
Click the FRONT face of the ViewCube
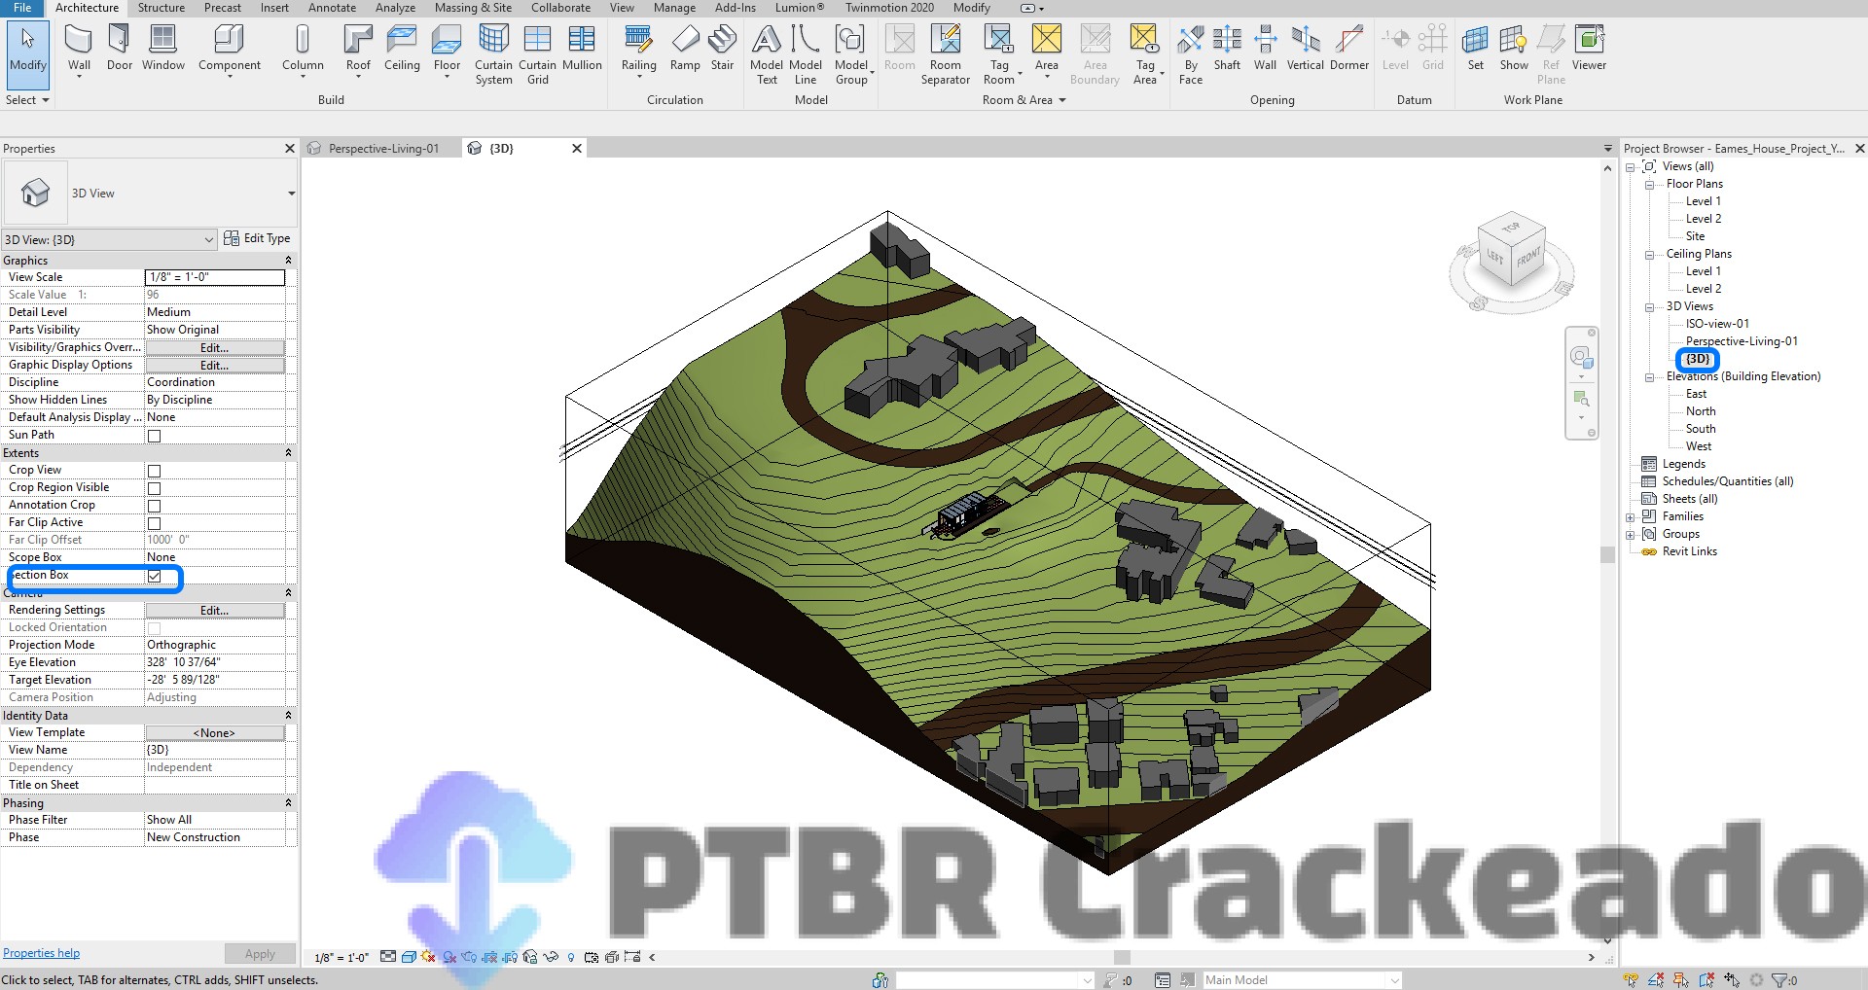point(1528,258)
